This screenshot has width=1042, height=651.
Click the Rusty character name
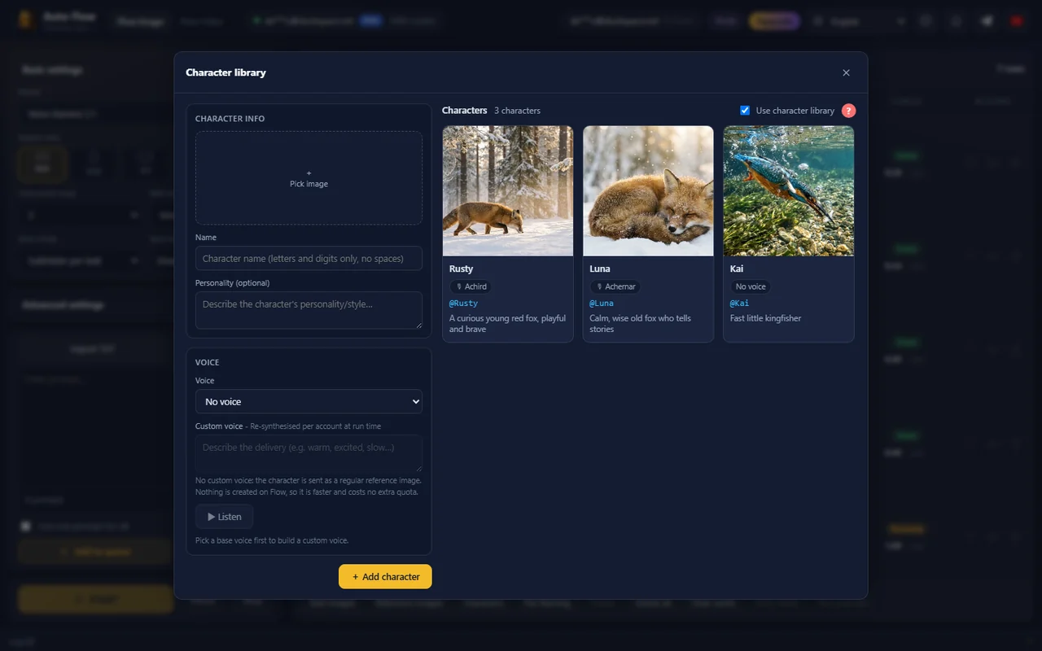461,269
